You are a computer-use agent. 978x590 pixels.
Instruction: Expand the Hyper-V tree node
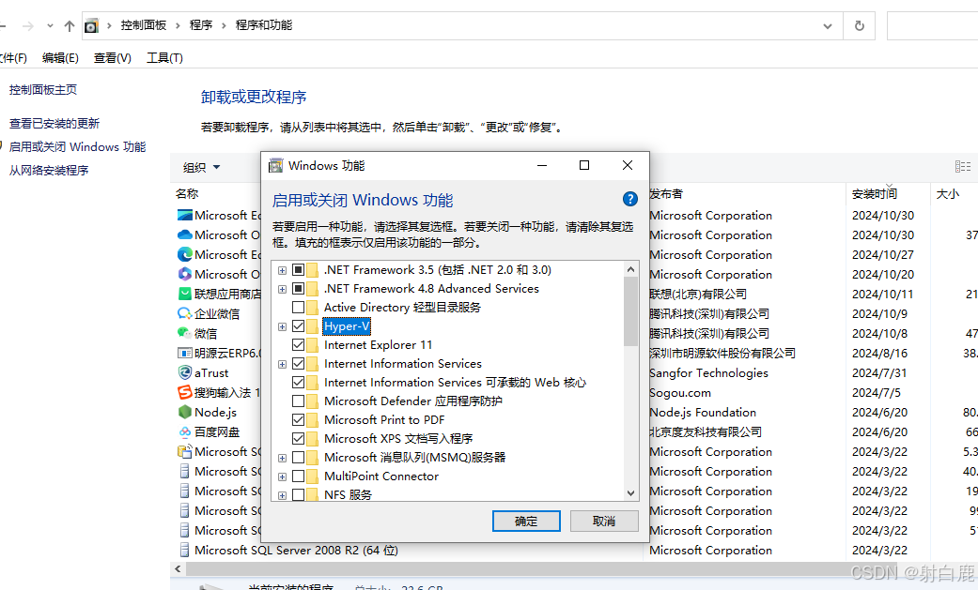click(282, 326)
